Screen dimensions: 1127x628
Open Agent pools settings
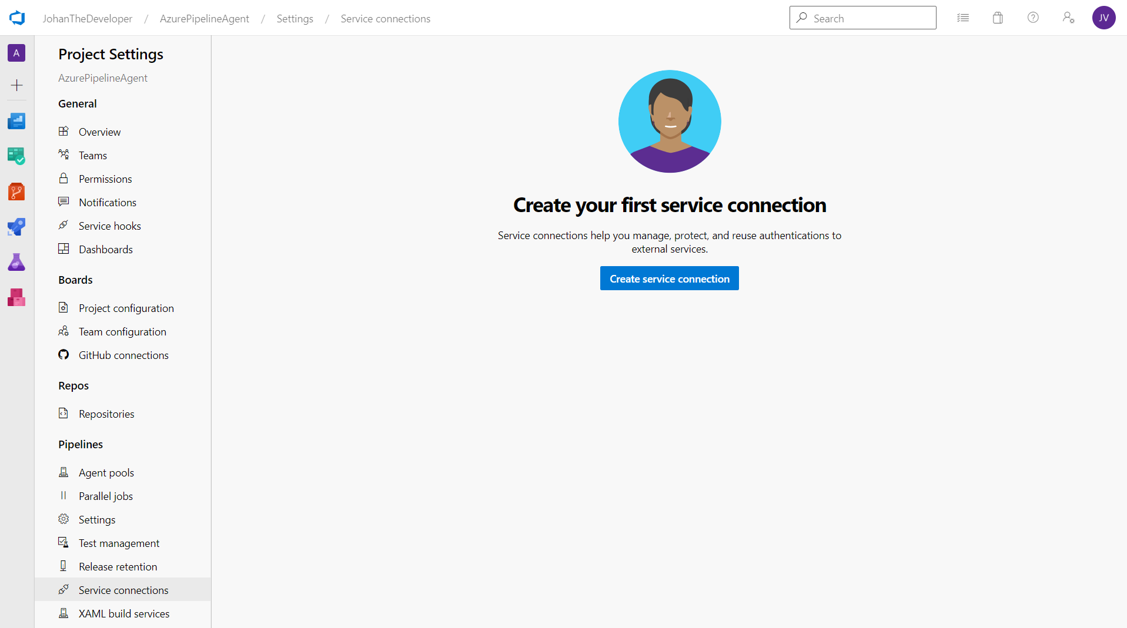click(x=106, y=473)
